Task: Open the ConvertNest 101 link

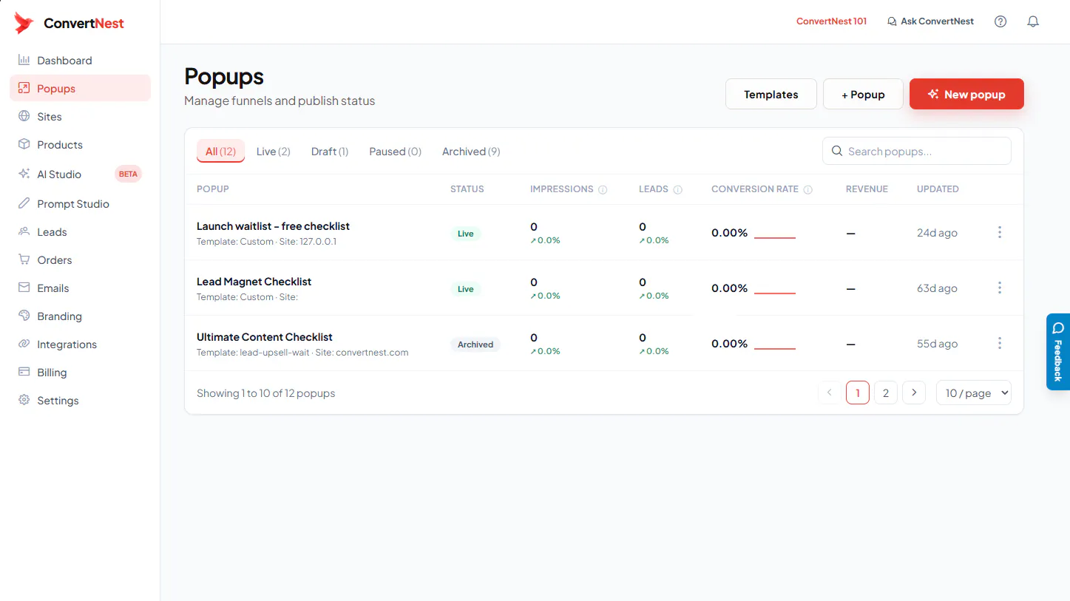Action: pos(831,21)
